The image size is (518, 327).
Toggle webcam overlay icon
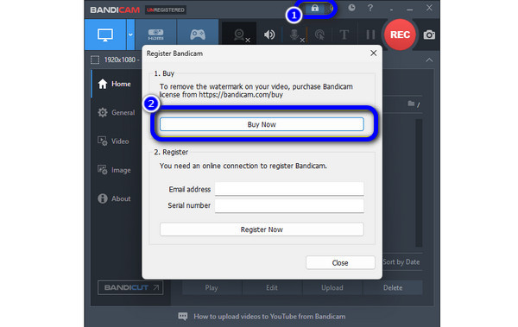[240, 35]
